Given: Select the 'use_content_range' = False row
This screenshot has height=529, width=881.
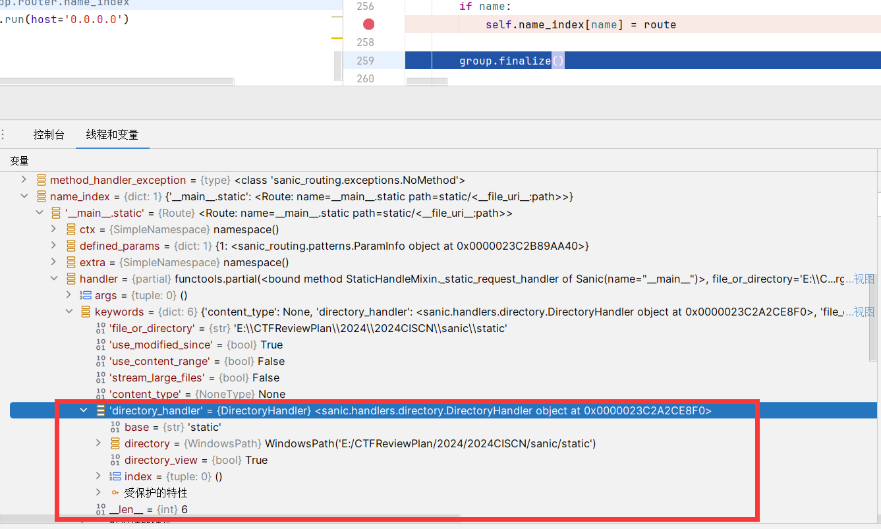Looking at the screenshot, I should coord(439,361).
